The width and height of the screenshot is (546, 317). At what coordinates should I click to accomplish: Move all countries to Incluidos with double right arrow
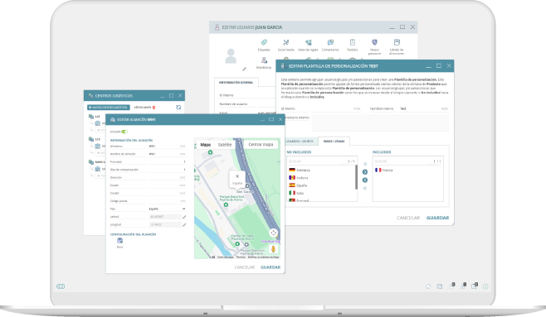pyautogui.click(x=365, y=164)
